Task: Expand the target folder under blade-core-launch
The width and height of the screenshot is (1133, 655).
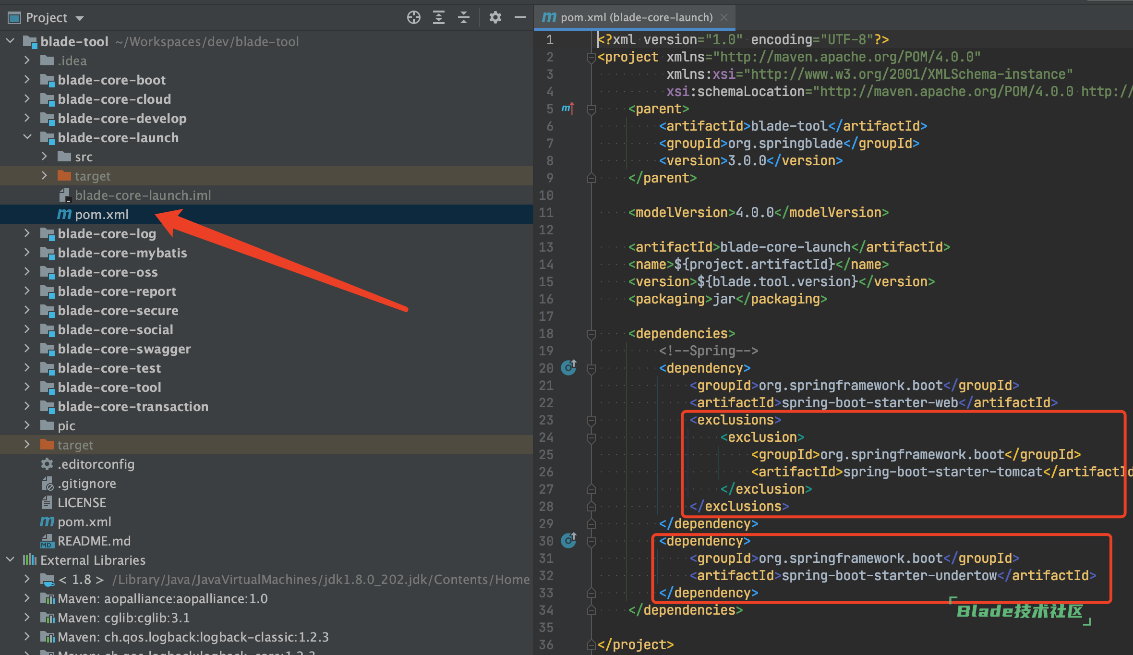Action: (x=44, y=175)
